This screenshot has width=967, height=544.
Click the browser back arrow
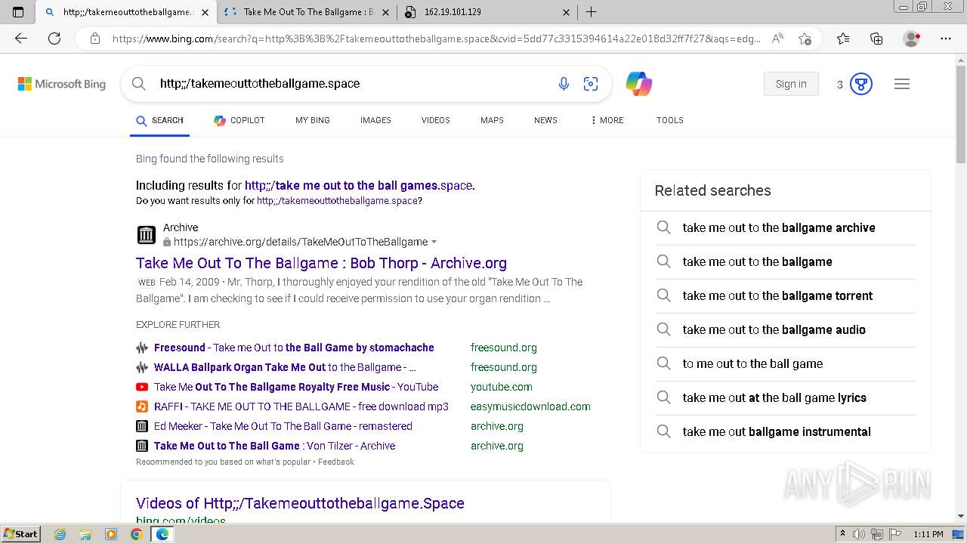pos(21,39)
